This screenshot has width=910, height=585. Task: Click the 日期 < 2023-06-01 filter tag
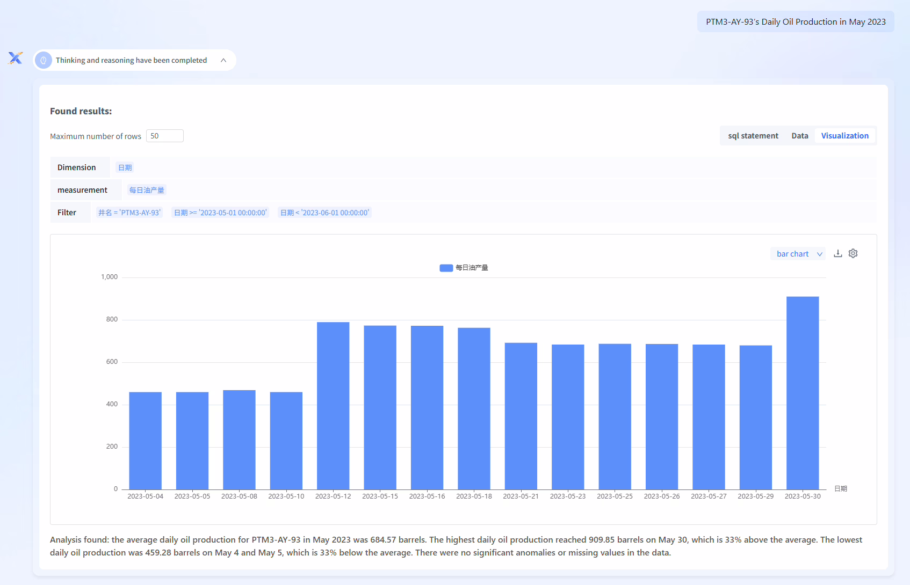click(324, 213)
